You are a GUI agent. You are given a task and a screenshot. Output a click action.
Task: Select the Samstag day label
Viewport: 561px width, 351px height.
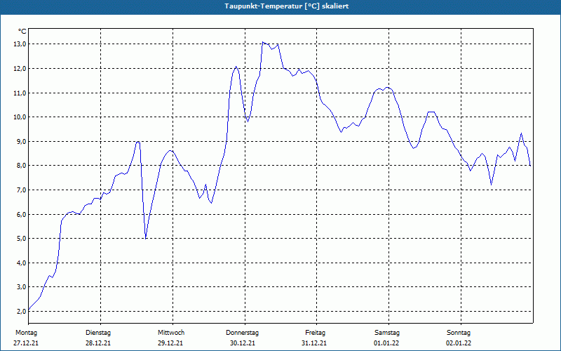pos(387,333)
